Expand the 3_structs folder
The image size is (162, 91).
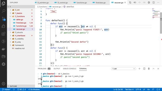click(10, 32)
